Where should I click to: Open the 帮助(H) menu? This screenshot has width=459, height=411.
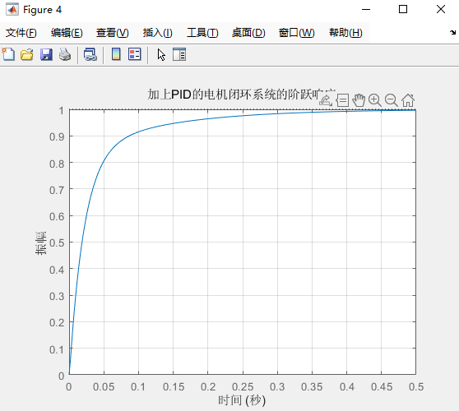tap(345, 33)
